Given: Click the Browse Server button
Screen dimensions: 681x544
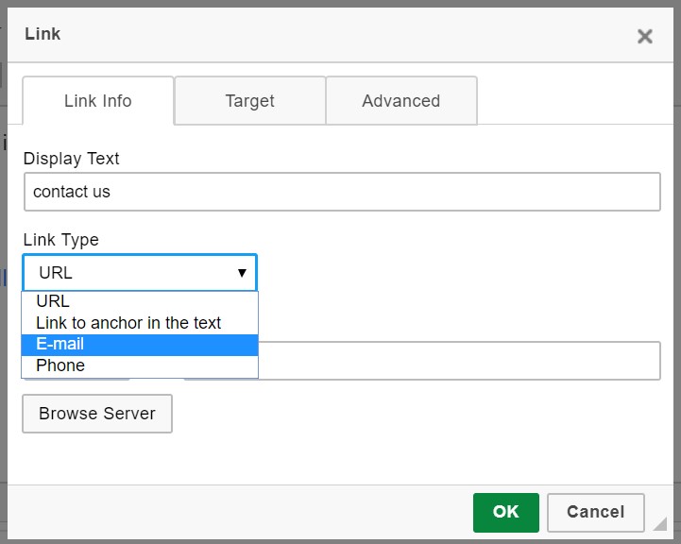Looking at the screenshot, I should pyautogui.click(x=97, y=414).
